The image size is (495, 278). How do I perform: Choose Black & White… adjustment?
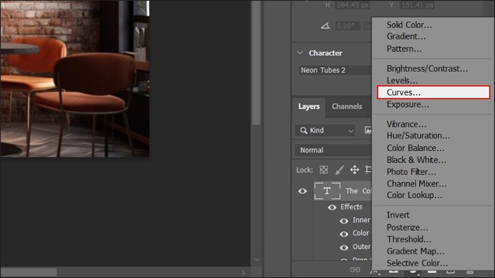tap(416, 160)
